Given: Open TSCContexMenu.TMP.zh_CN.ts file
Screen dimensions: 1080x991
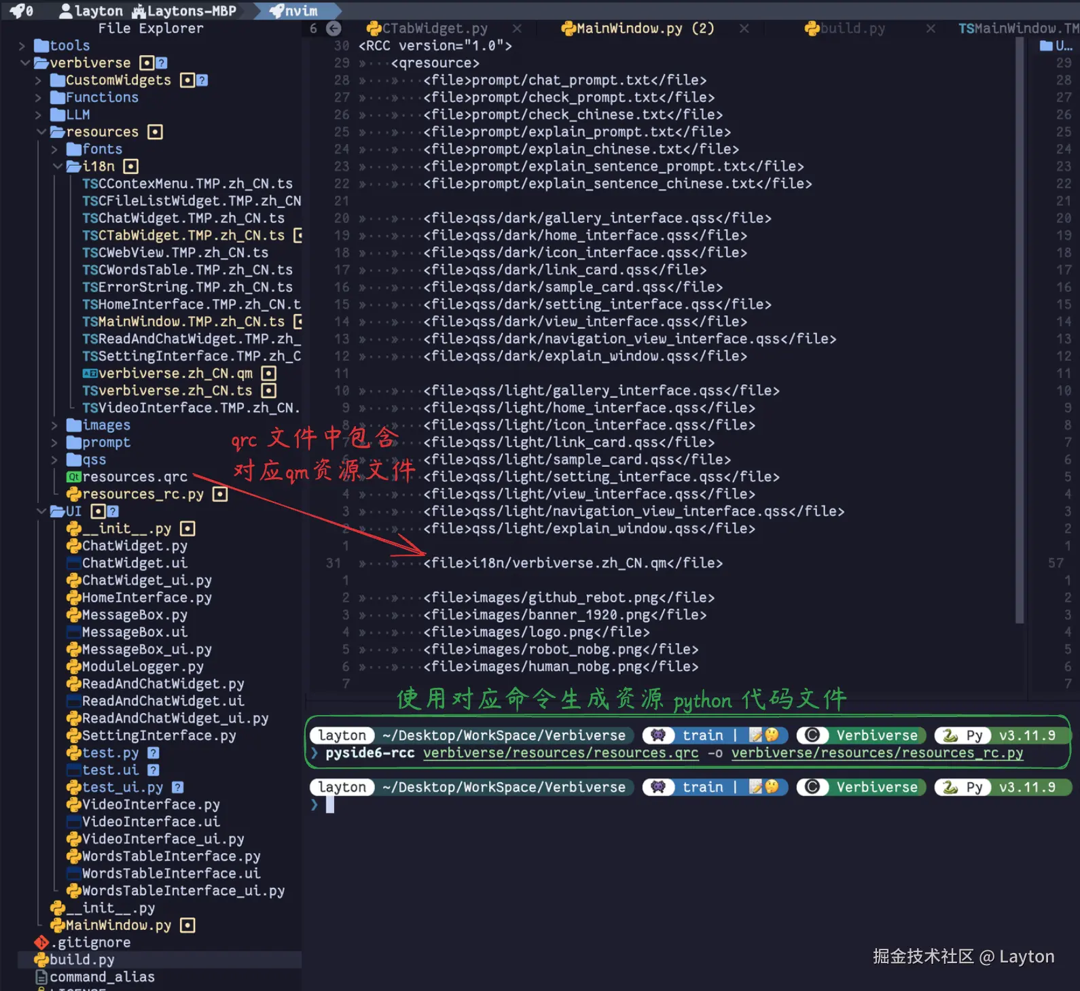Looking at the screenshot, I should point(187,184).
